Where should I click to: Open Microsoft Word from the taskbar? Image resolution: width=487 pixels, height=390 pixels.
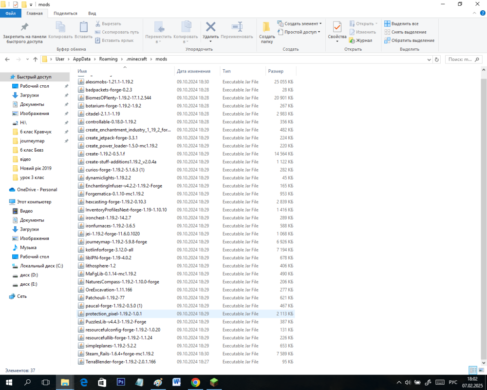point(177,382)
